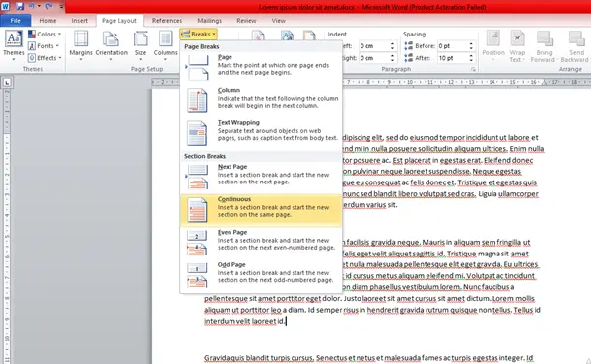Click the text 'Gravida quis blandit turpis cursus.'
Image resolution: width=591 pixels, height=364 pixels.
tap(259, 358)
